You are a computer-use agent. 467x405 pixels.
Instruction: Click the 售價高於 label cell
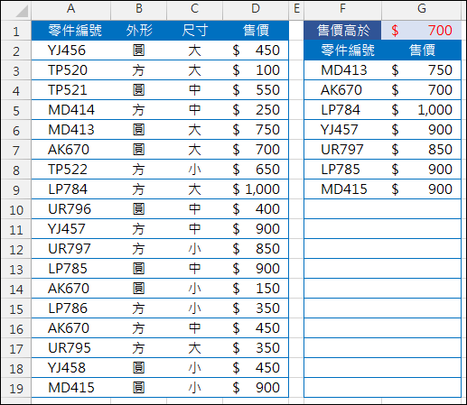click(342, 31)
